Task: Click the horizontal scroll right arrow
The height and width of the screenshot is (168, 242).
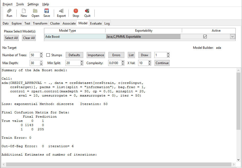Action: click(x=234, y=165)
